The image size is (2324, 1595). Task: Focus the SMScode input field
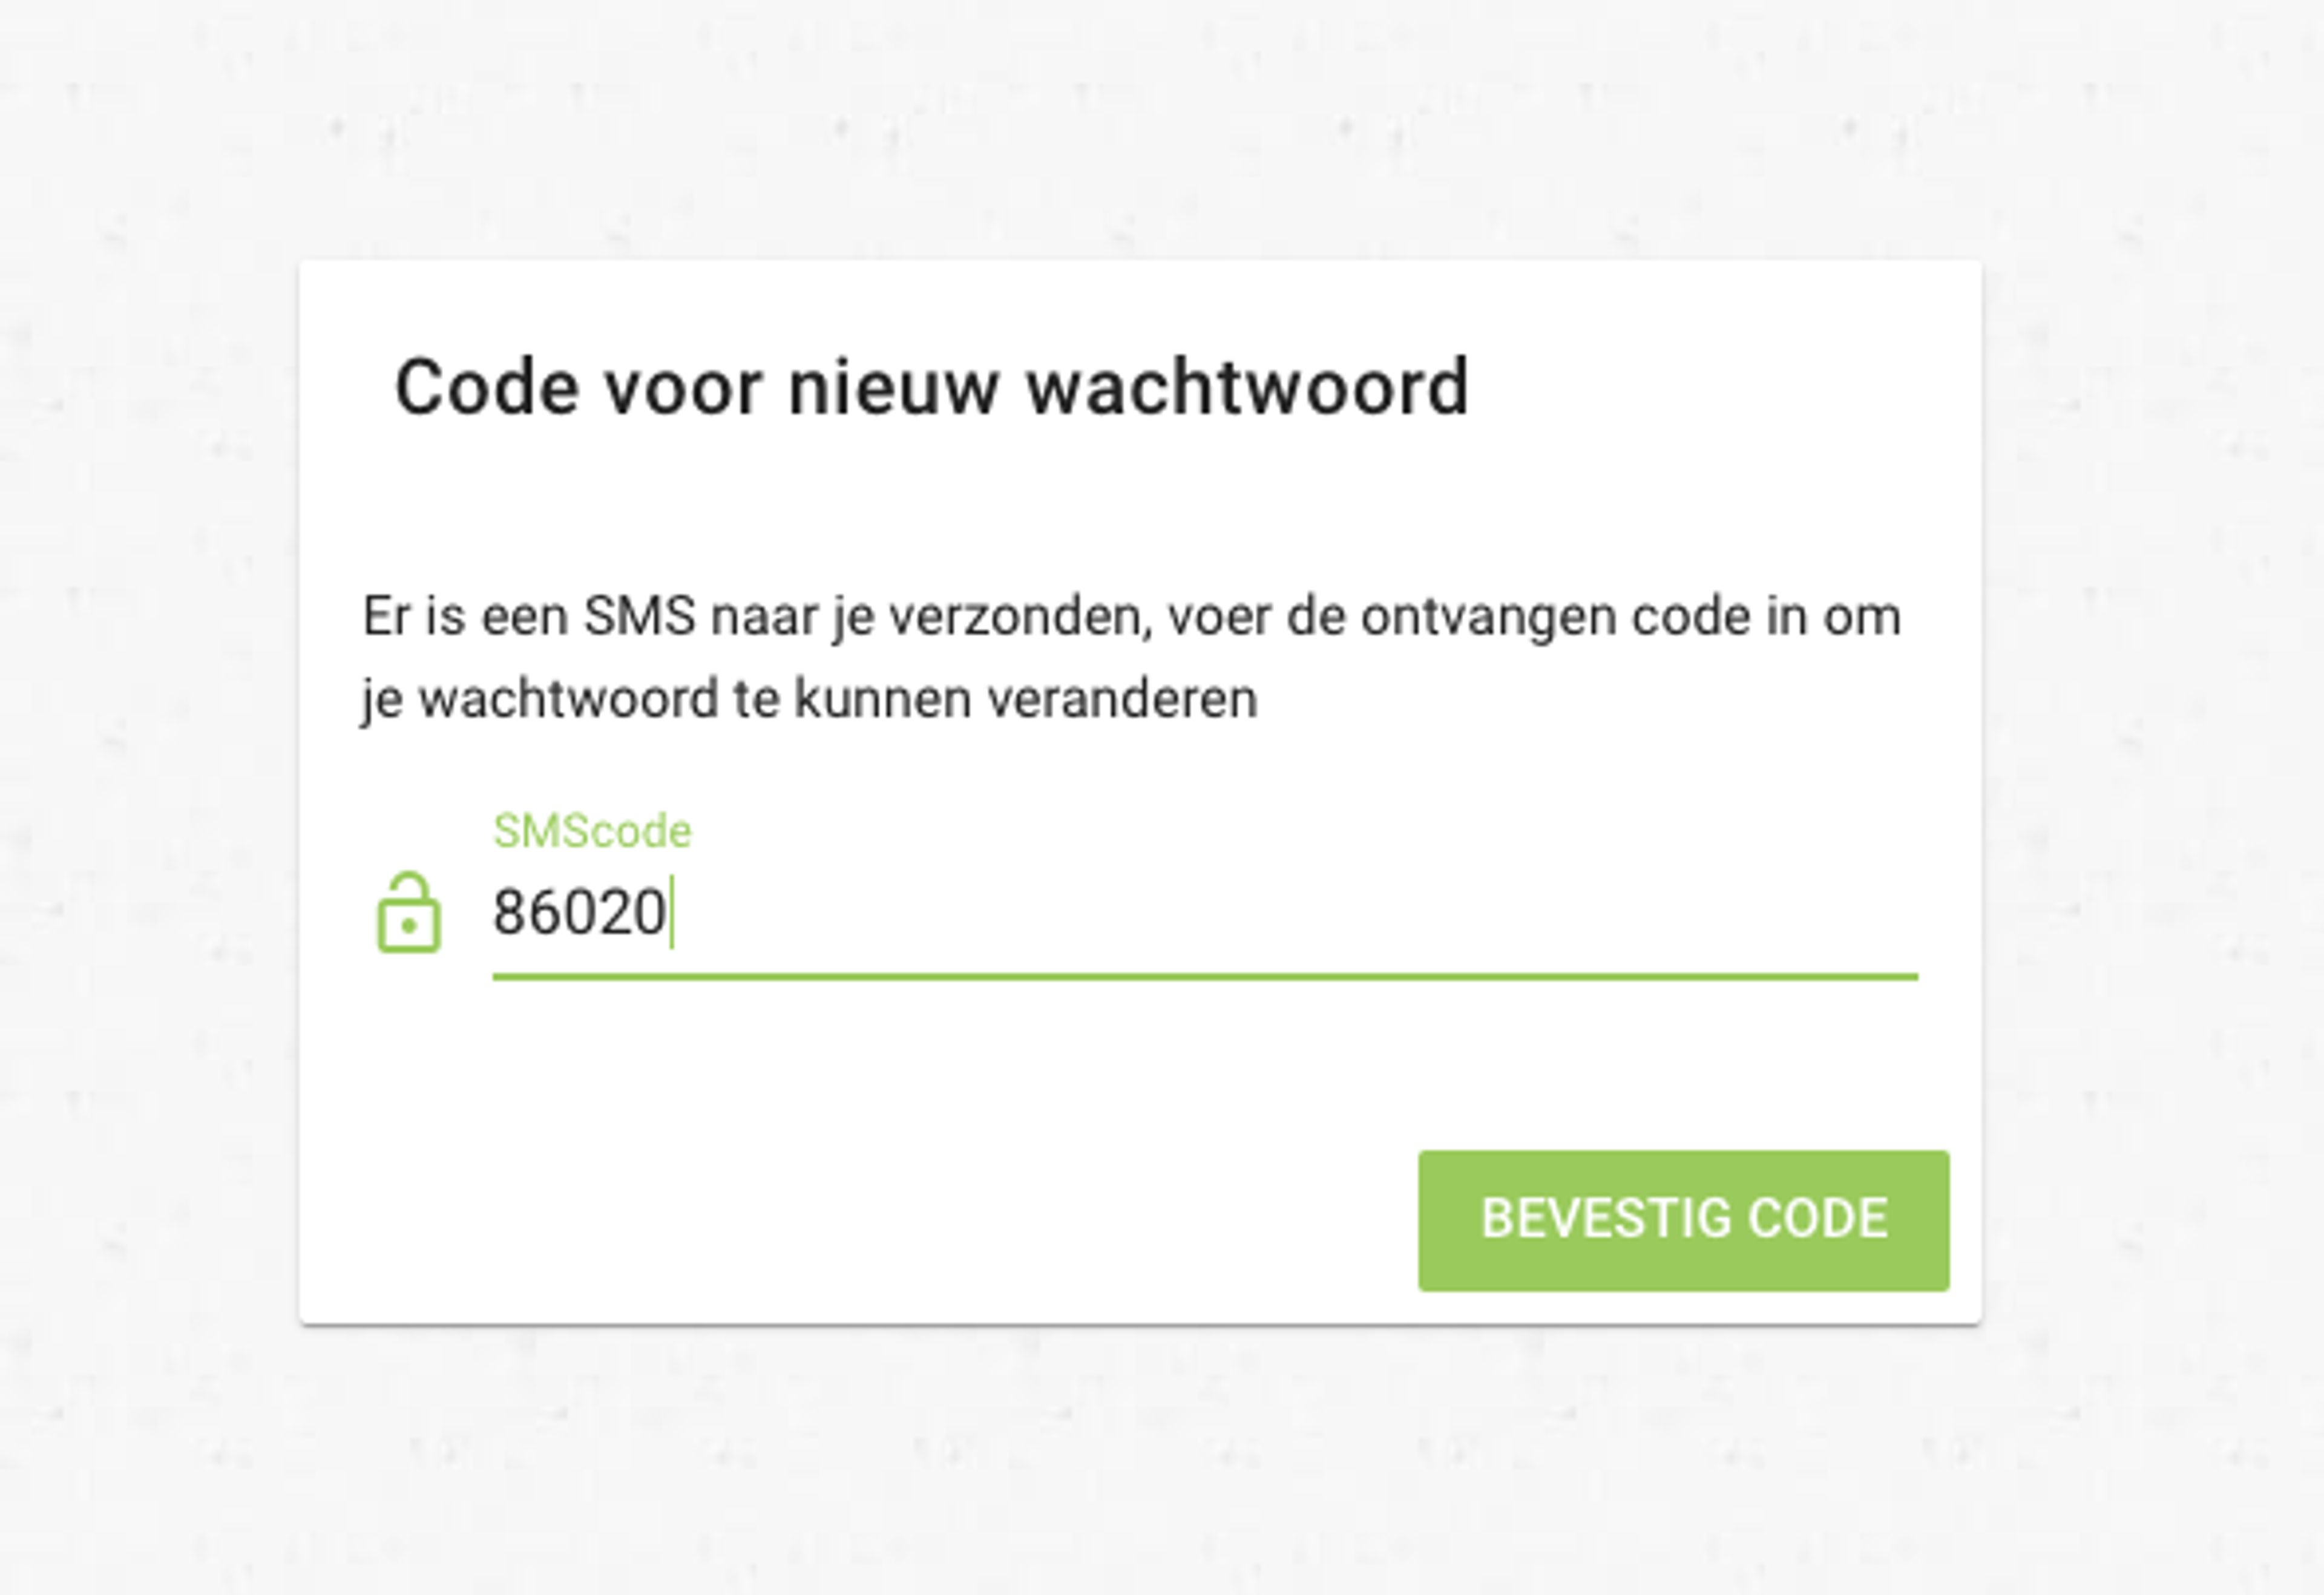pyautogui.click(x=1205, y=913)
